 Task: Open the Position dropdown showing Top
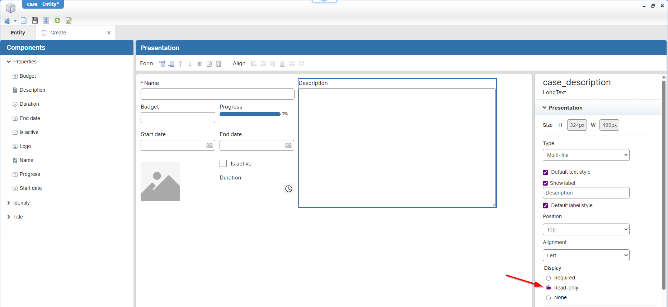point(586,230)
